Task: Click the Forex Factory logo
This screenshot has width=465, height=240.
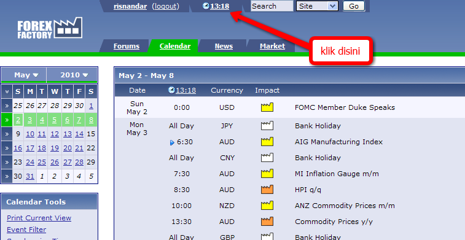Action: 50,28
